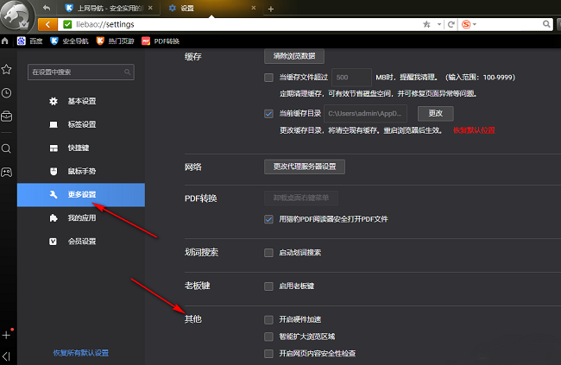
Task: Click magnifier icon inside settings search box
Action: pos(128,72)
